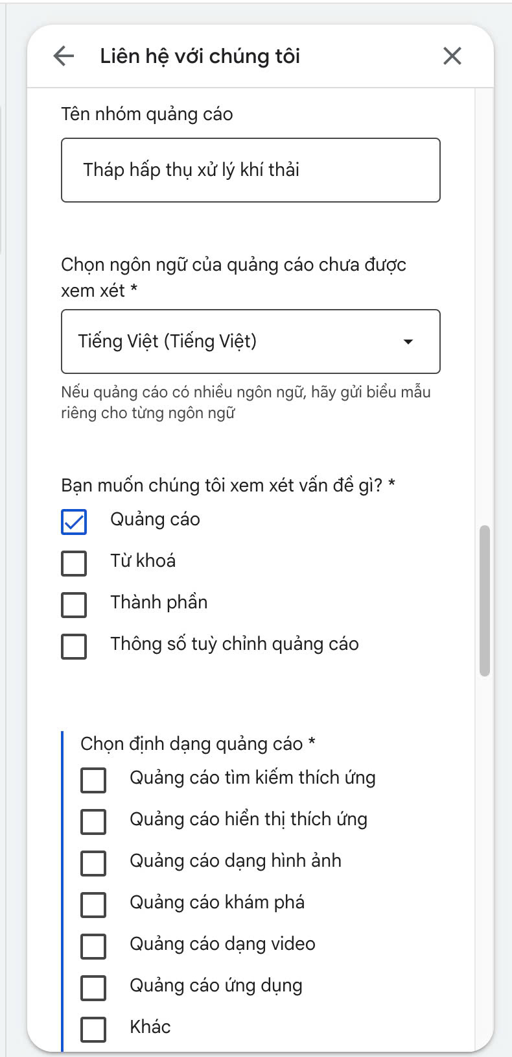Check the Thành phần checkbox
Viewport: 512px width, 1057px height.
74,604
